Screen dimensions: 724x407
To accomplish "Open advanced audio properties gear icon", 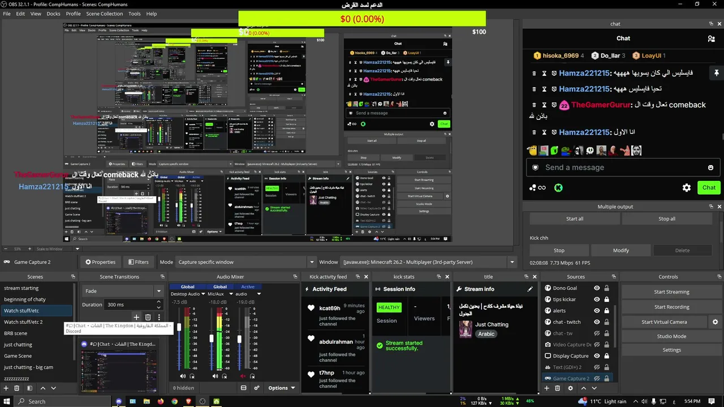I will [x=256, y=388].
